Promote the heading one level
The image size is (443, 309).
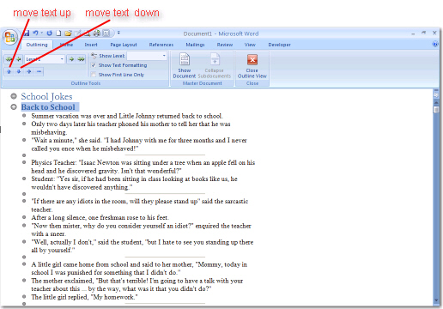pos(18,59)
